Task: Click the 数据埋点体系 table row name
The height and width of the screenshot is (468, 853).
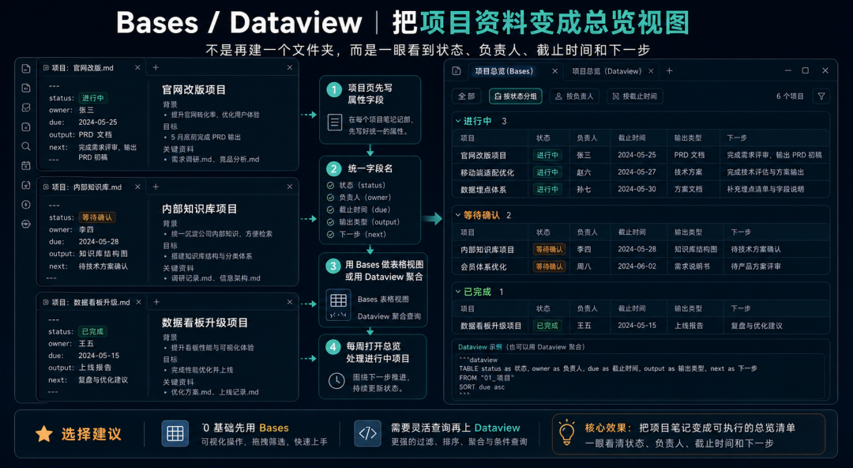Action: click(x=483, y=189)
